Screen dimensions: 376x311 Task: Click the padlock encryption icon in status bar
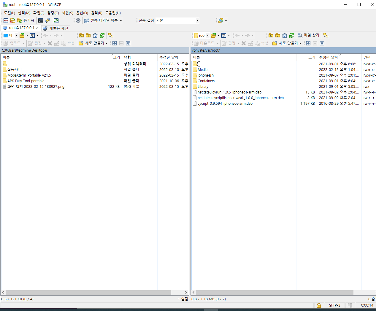(319, 305)
